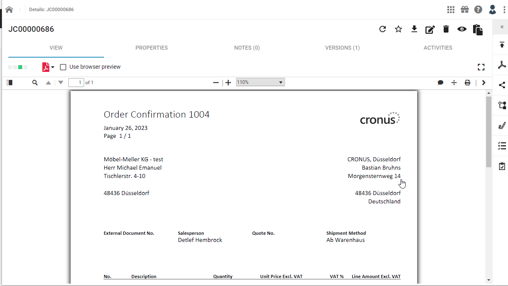Switch to the VERSIONS (1) tab
The image size is (508, 286).
(x=343, y=48)
